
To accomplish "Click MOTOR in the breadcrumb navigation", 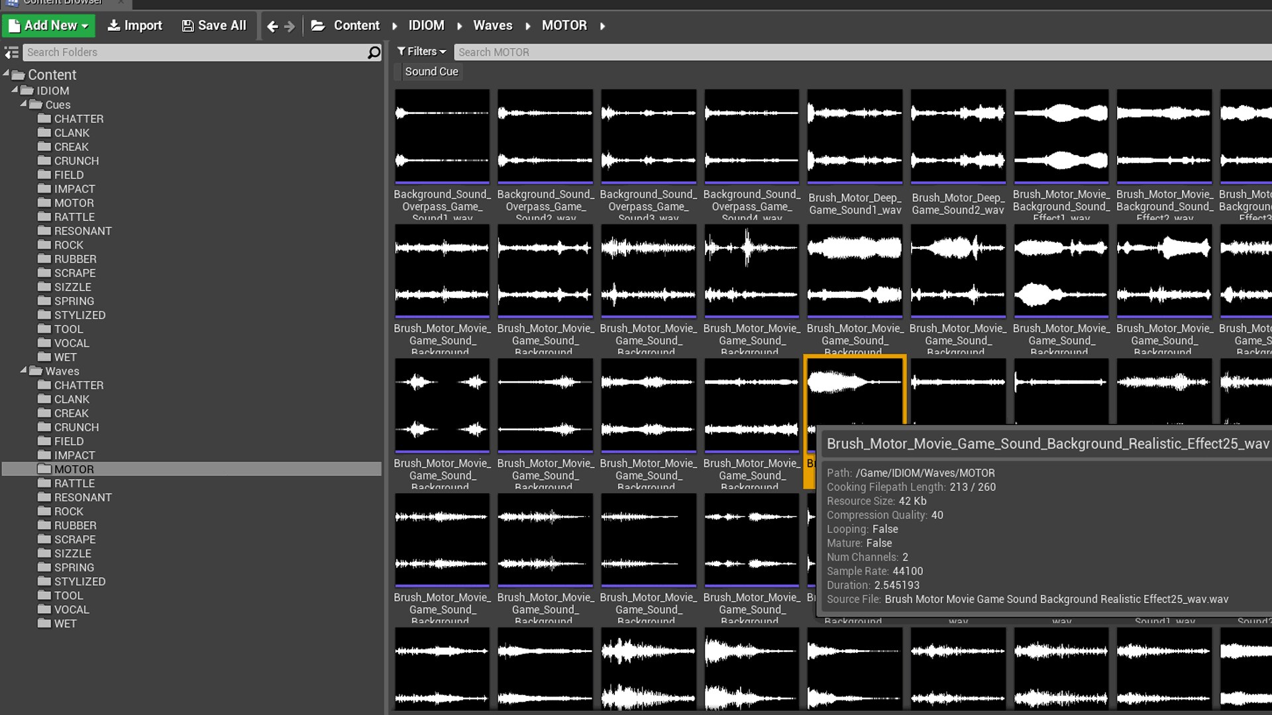I will coord(564,25).
